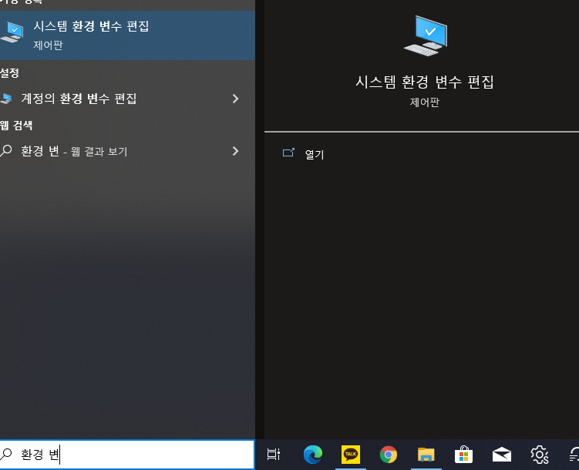Open the 환경 변 웹 결과 보기 row
This screenshot has width=579, height=470.
pos(127,151)
